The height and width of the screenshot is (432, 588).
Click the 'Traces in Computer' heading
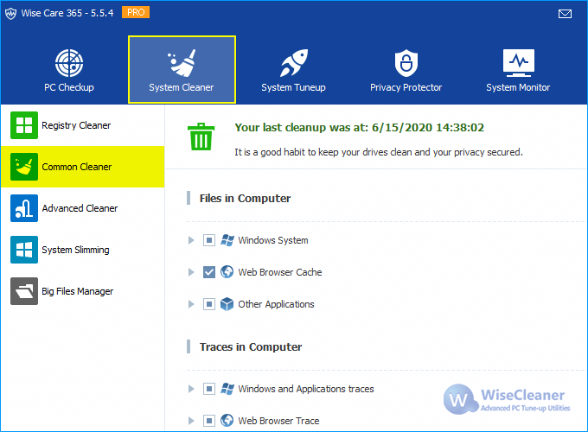251,347
